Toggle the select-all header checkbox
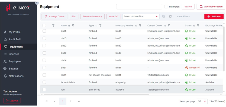226x107 pixels. point(44,26)
